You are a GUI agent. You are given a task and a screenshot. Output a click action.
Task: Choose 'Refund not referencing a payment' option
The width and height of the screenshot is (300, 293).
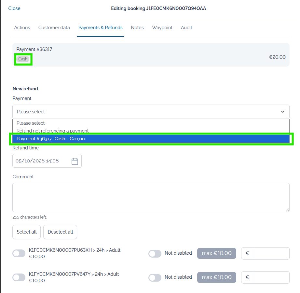click(151, 131)
